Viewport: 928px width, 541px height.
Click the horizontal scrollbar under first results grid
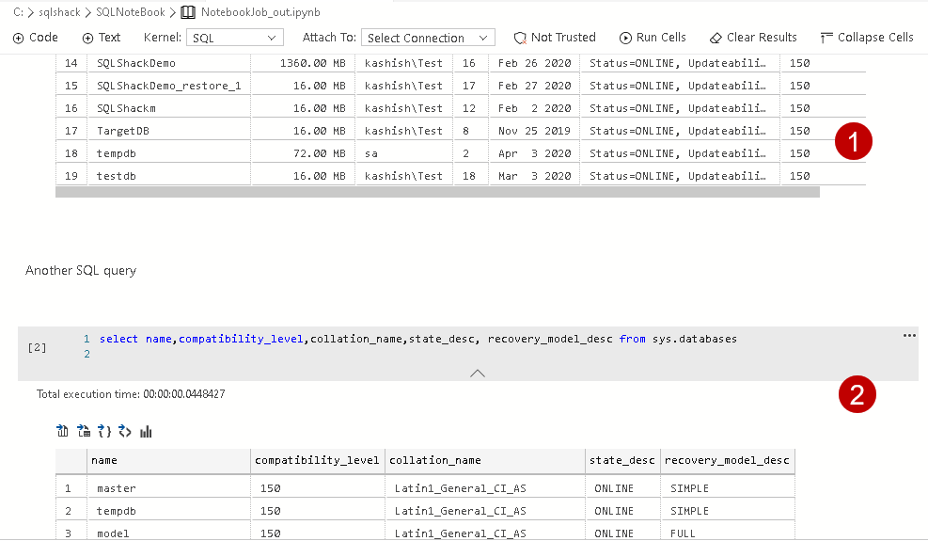point(437,192)
